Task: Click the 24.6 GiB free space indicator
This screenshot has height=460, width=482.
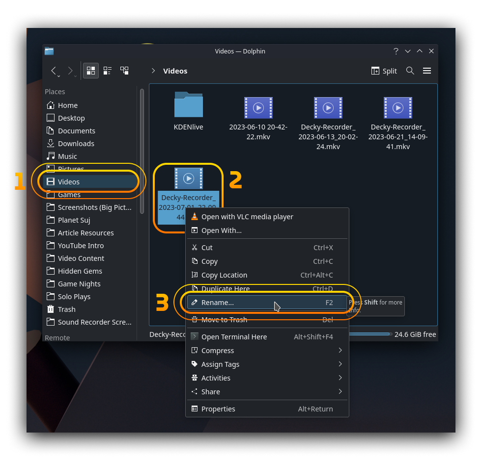Action: pyautogui.click(x=415, y=334)
